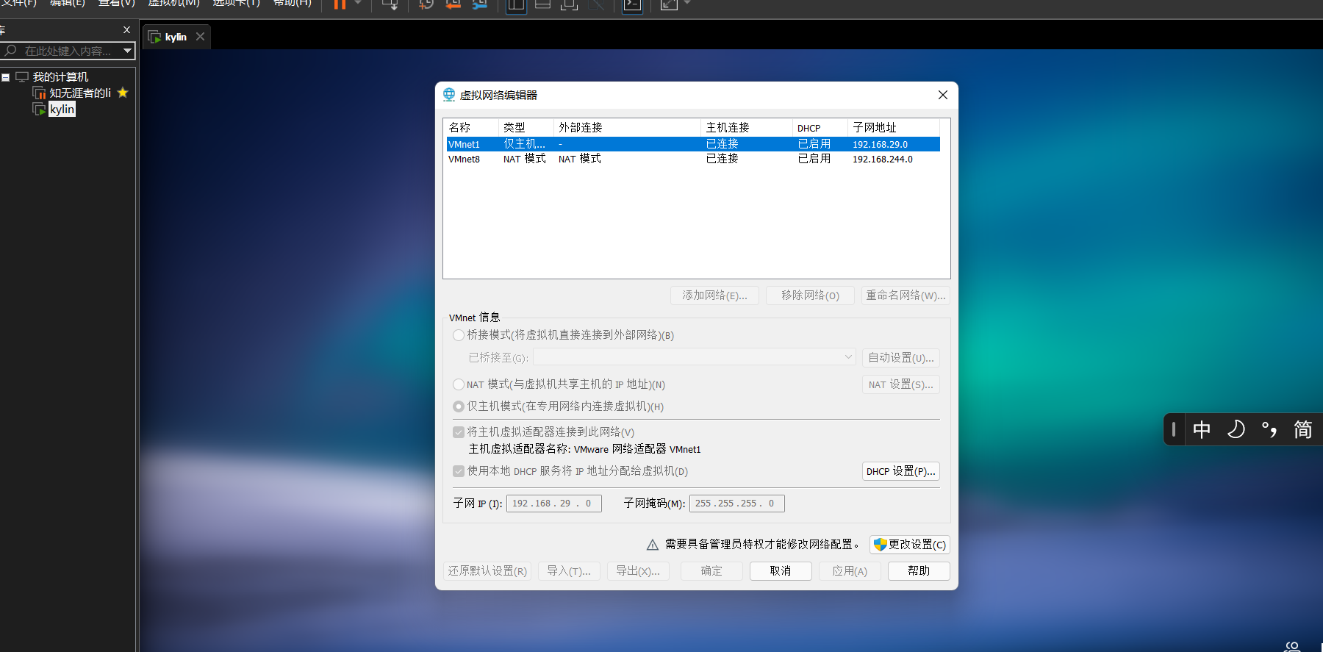Click the DHCP column header
Viewport: 1323px width, 652px height.
point(820,127)
